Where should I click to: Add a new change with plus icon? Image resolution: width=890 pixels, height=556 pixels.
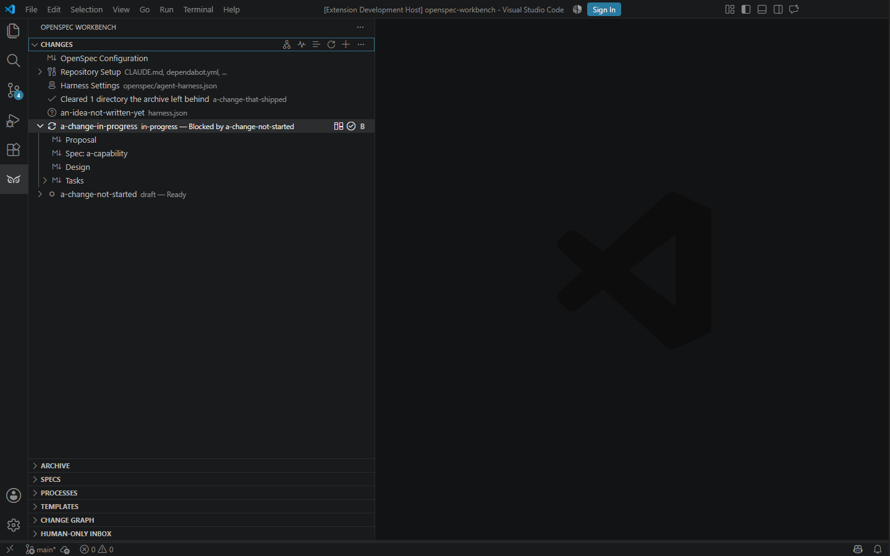(x=346, y=44)
